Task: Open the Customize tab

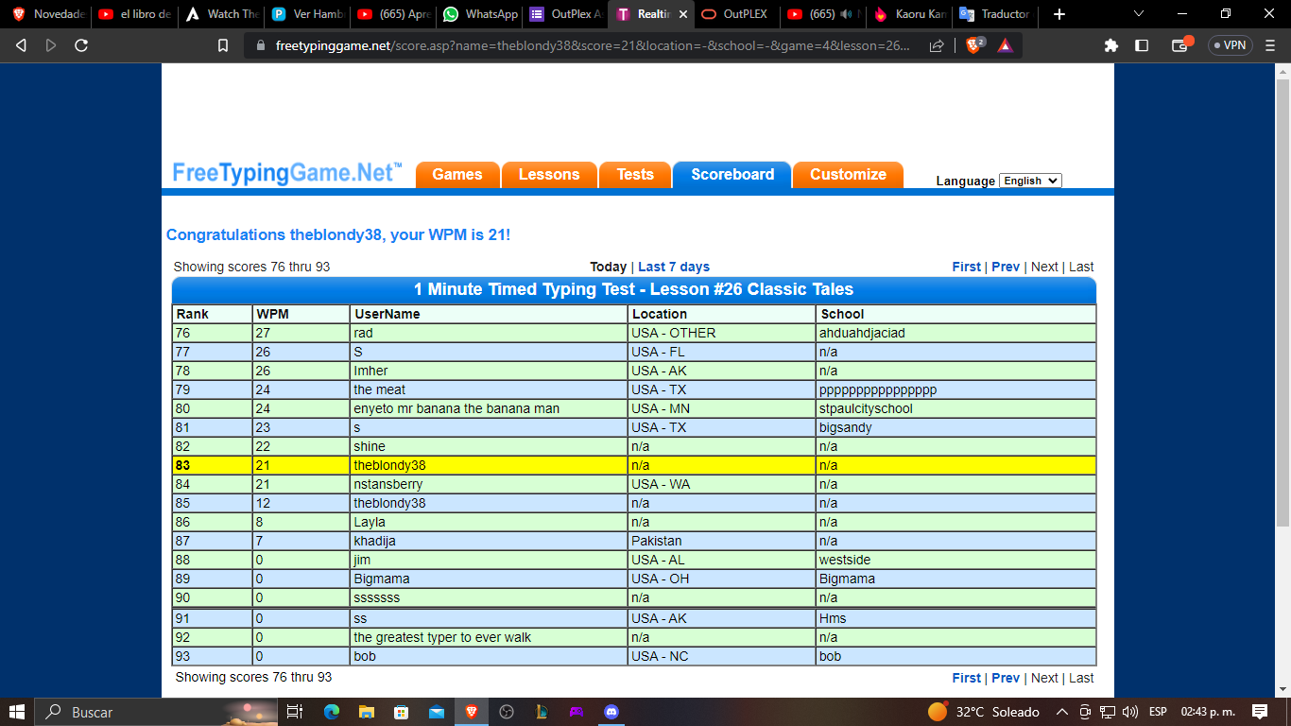Action: [x=848, y=175]
